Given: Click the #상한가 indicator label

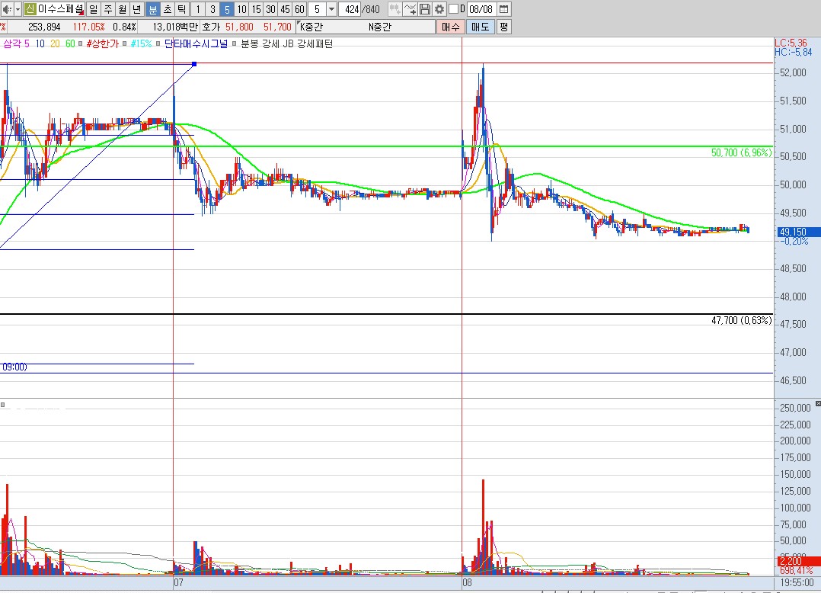Looking at the screenshot, I should click(103, 43).
